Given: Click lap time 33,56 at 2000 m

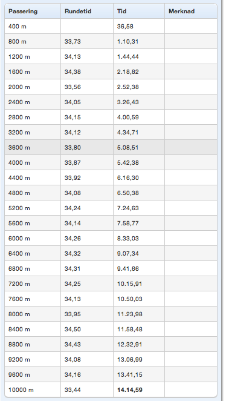Looking at the screenshot, I should pos(73,87).
